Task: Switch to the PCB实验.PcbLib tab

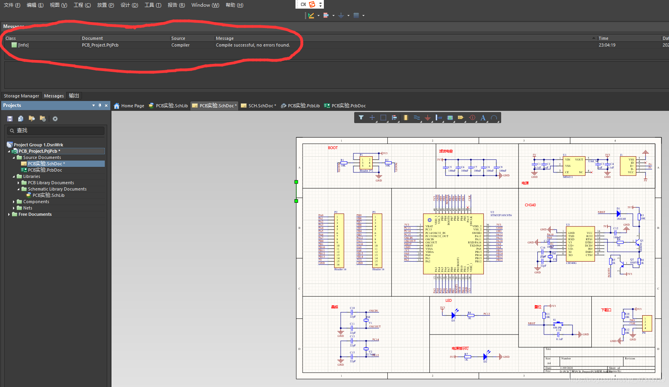Action: pos(300,106)
